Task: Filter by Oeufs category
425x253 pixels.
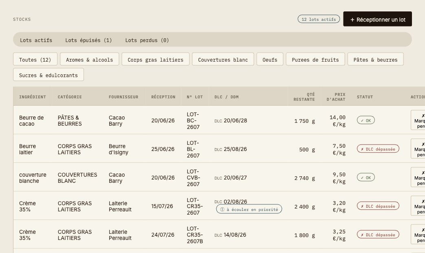Action: [270, 59]
